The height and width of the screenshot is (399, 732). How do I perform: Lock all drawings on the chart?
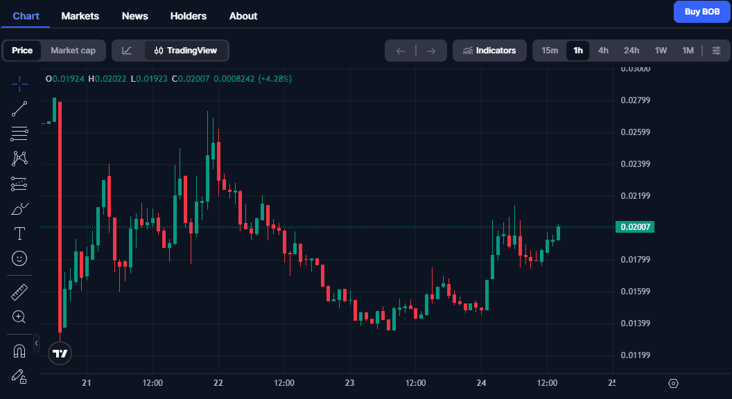point(19,377)
